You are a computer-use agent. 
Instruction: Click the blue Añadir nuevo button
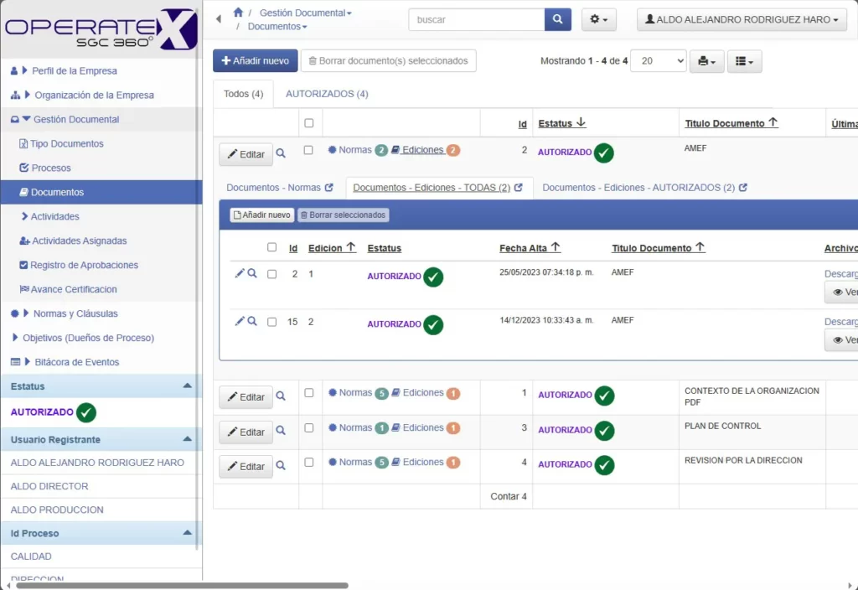pyautogui.click(x=255, y=61)
